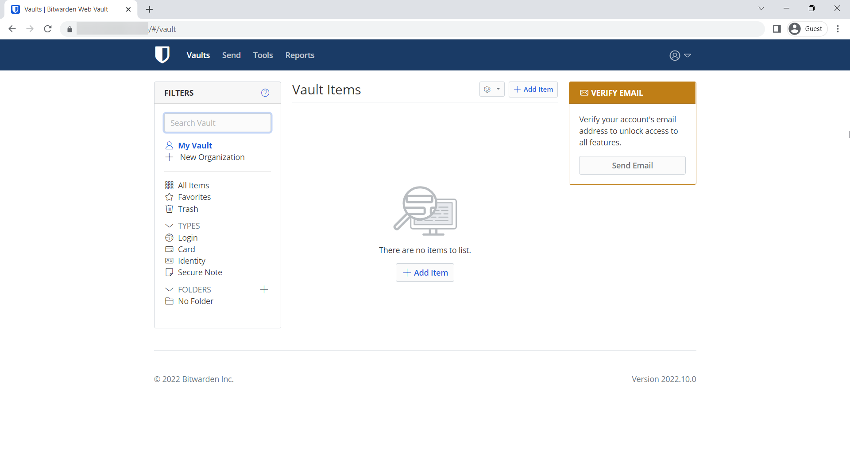The height and width of the screenshot is (452, 850).
Task: Filter by All Items
Action: (x=193, y=185)
